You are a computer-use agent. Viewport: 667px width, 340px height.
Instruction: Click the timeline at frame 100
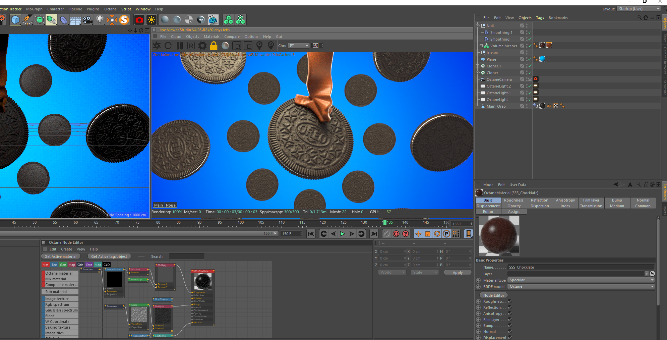tap(241, 224)
